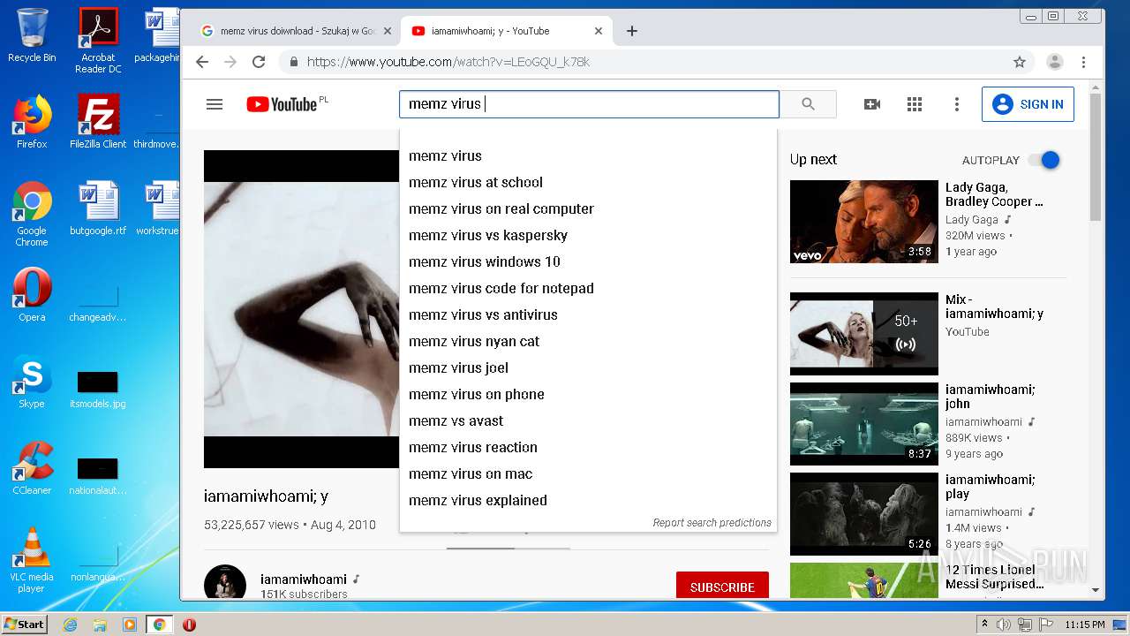Bookmark this page with the star

pyautogui.click(x=1020, y=62)
